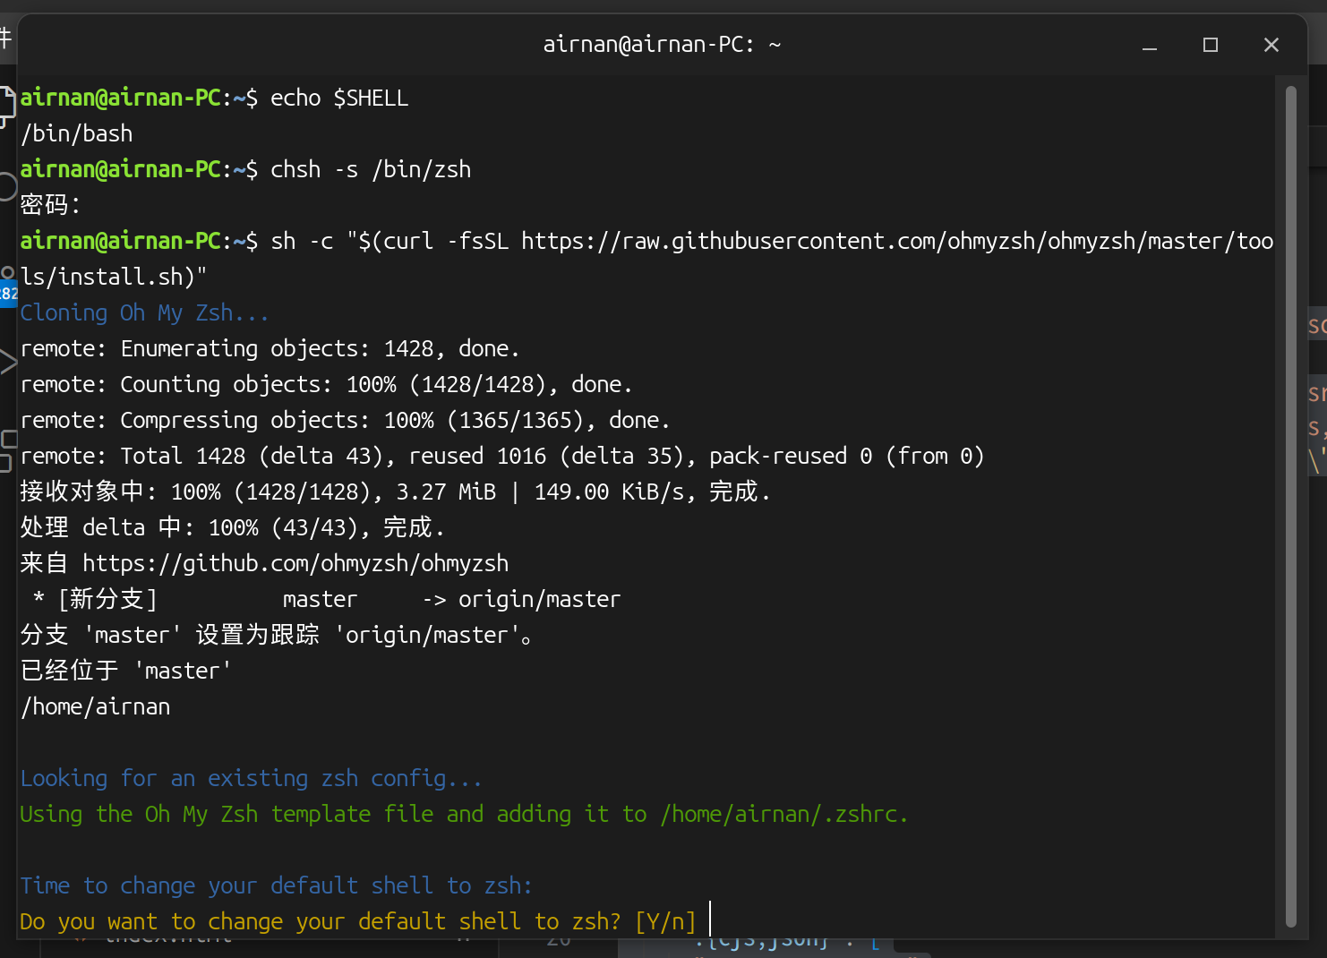The height and width of the screenshot is (958, 1327).
Task: Click "Looking for an existing zsh config..." line
Action: 251,779
